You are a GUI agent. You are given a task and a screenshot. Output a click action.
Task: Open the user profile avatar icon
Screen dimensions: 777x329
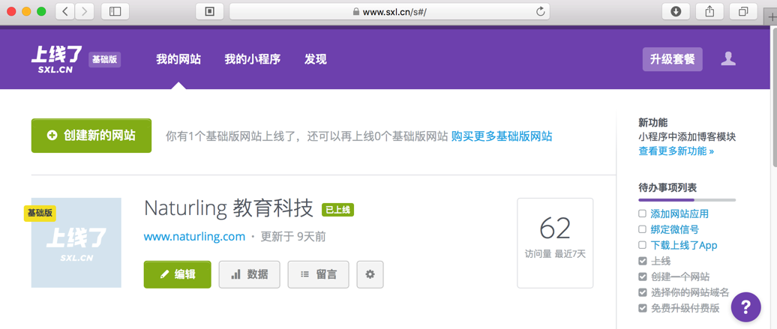728,59
